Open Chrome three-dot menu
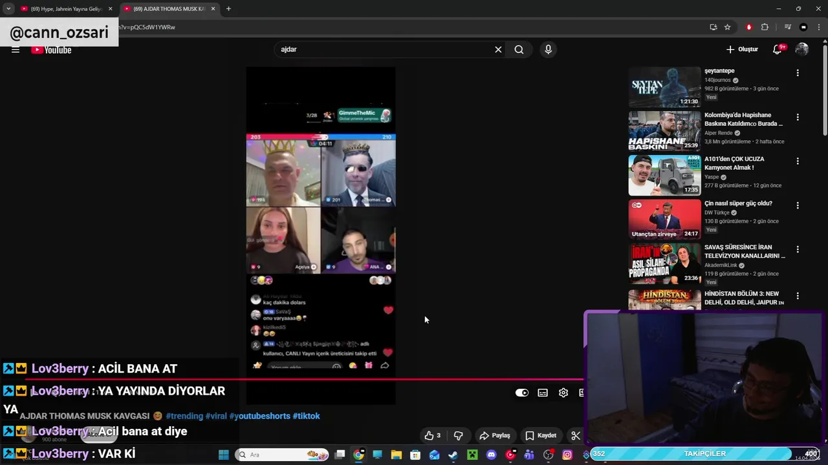Image resolution: width=828 pixels, height=465 pixels. [819, 27]
